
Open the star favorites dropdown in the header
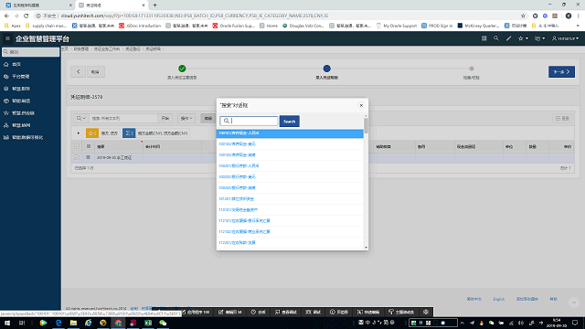pos(523,38)
